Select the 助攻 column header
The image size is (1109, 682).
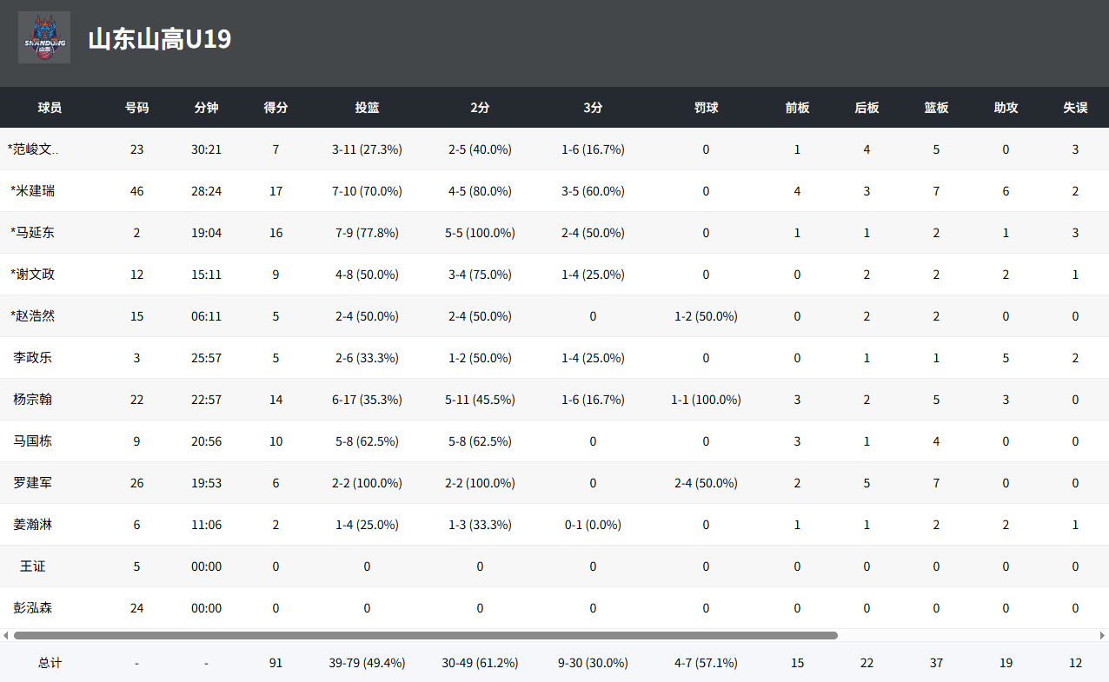click(1006, 108)
